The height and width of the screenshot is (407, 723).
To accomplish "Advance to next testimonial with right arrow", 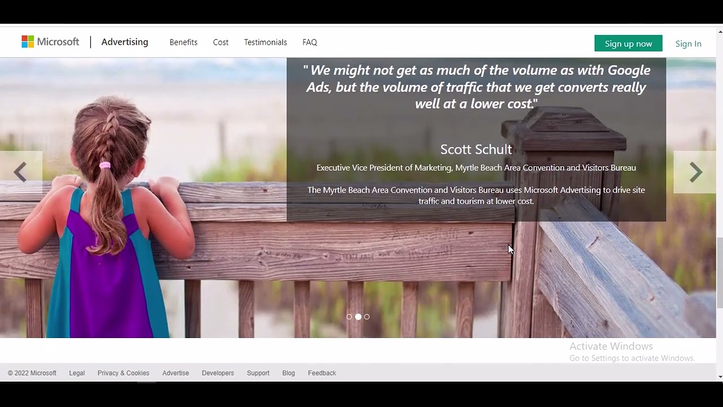I will pos(695,172).
